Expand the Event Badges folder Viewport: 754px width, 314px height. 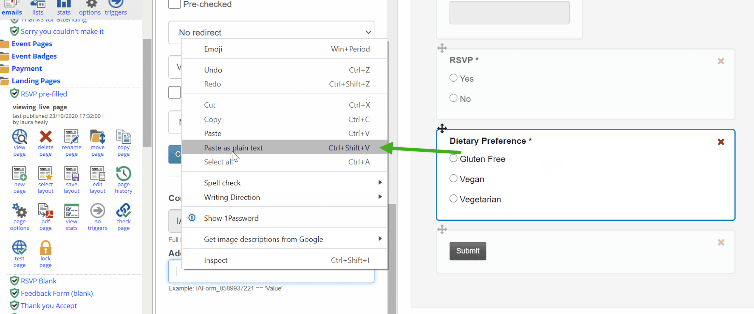pyautogui.click(x=34, y=56)
